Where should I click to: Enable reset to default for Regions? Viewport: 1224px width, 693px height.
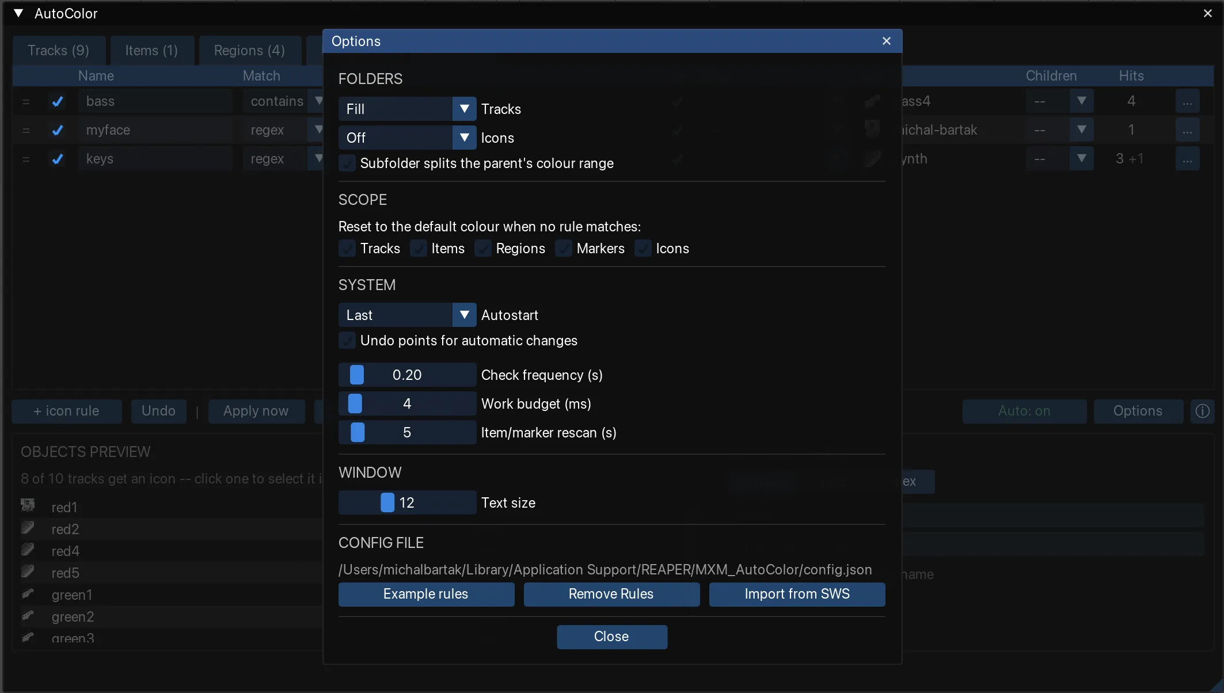[x=482, y=249]
